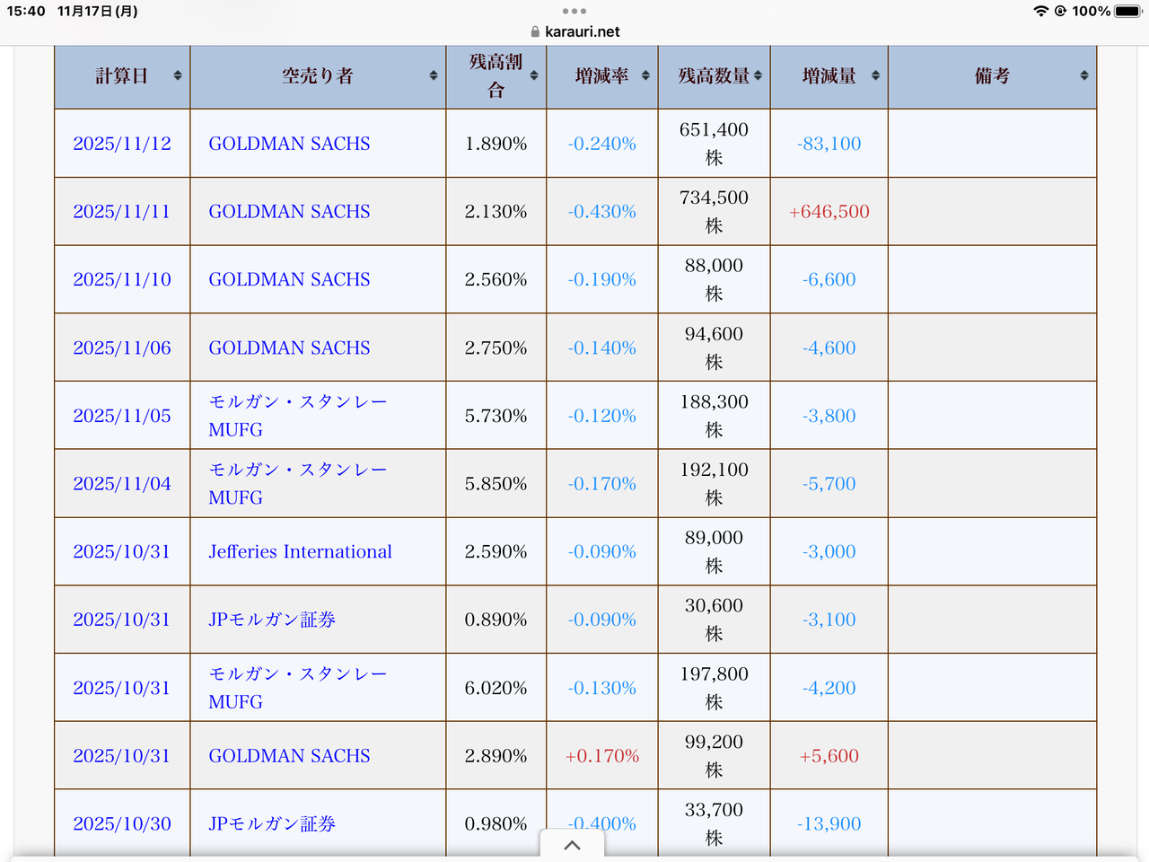
Task: Tap the 2025/10/30 date link
Action: pyautogui.click(x=122, y=823)
